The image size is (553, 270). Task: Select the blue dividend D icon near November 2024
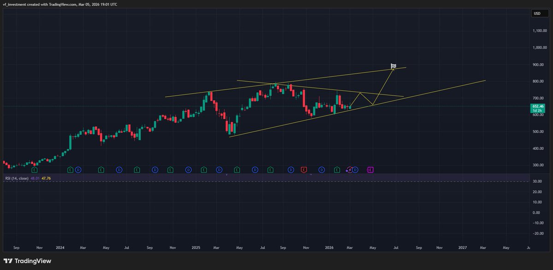click(188, 170)
